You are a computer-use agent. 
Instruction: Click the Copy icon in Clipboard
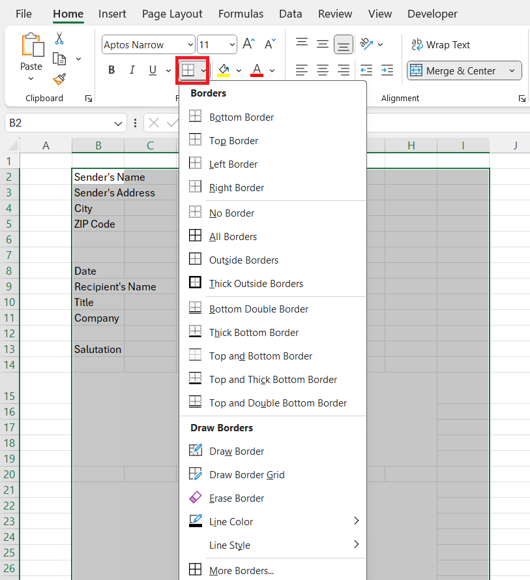pos(59,59)
